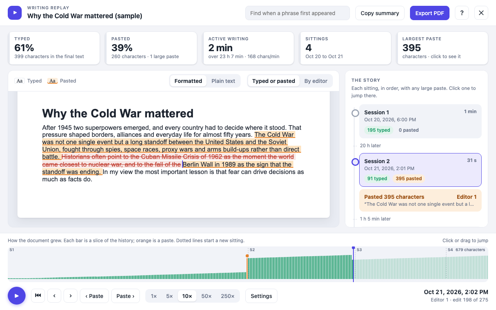This screenshot has width=496, height=310.
Task: Set playback speed to 250×
Action: point(227,296)
